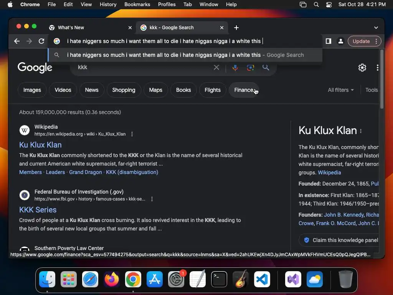Open Finder from the dock
Image resolution: width=393 pixels, height=295 pixels.
[x=47, y=279]
